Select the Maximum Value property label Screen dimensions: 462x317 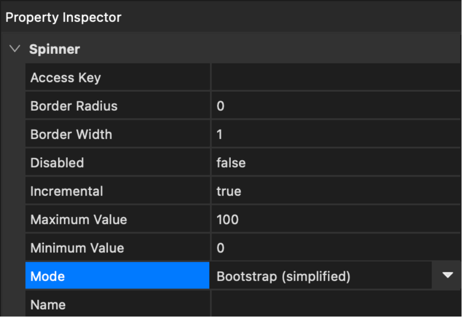pos(79,219)
